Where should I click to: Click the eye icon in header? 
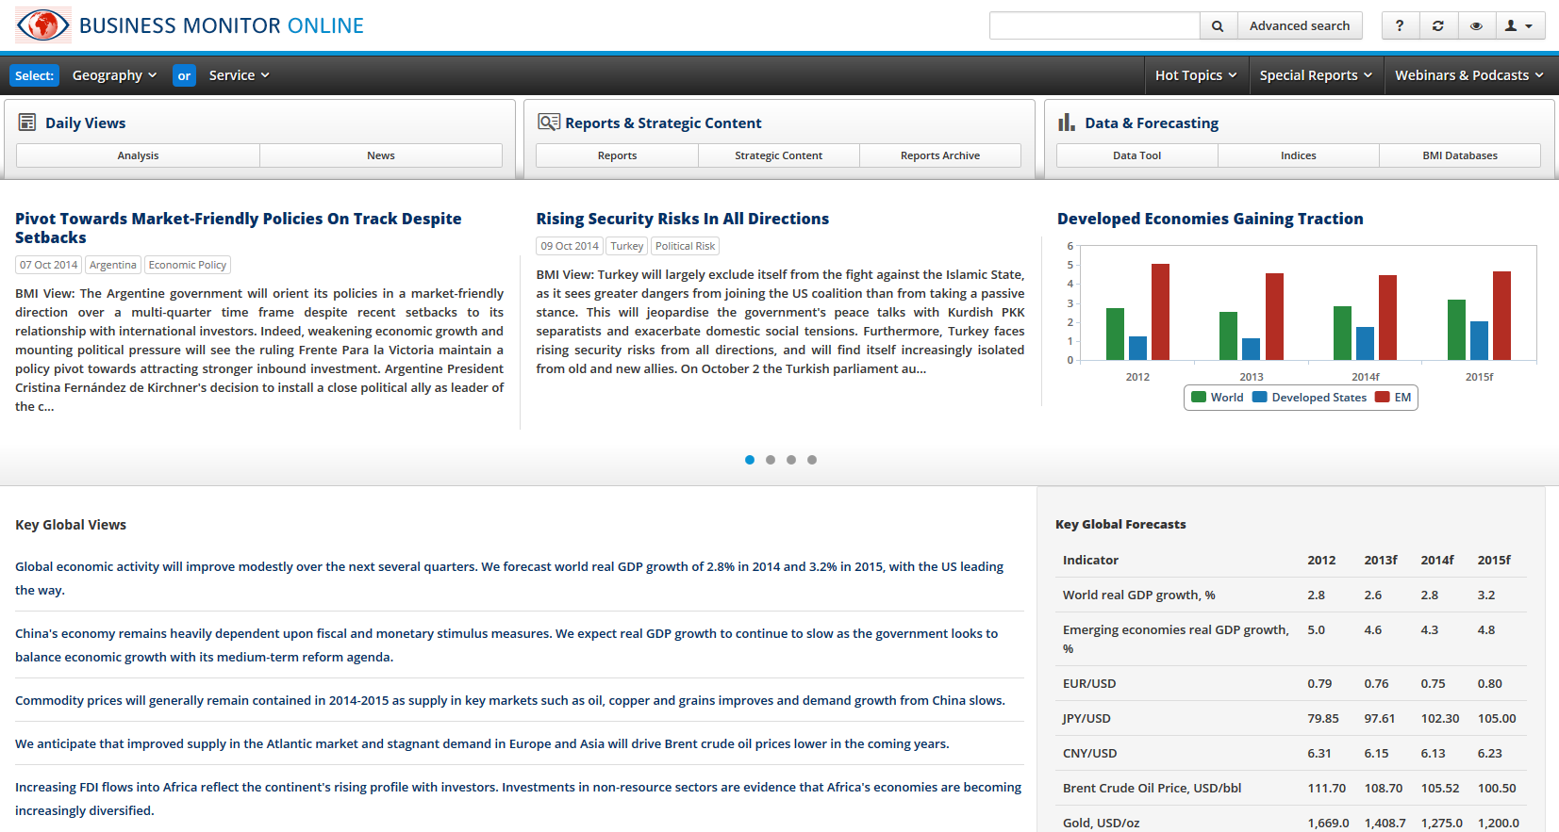(x=1476, y=26)
